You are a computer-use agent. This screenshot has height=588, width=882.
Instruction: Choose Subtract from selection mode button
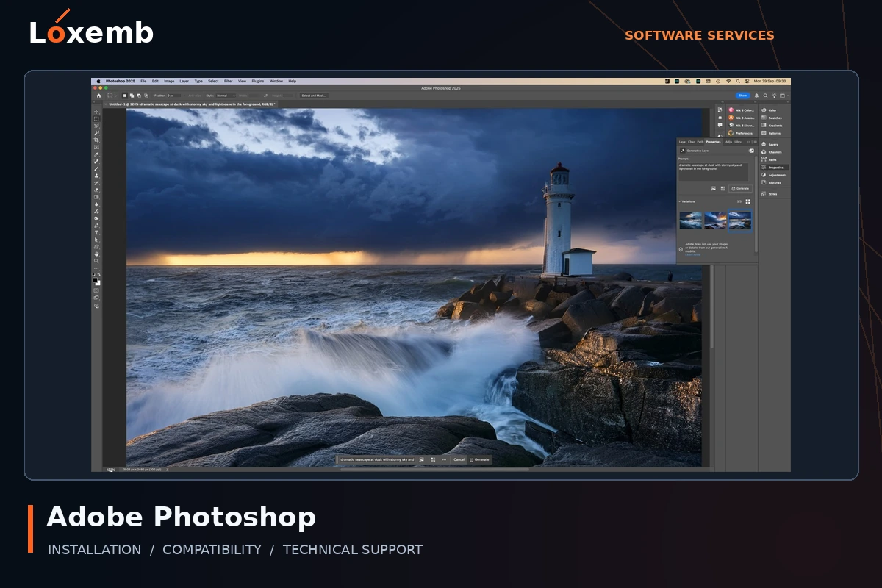[x=139, y=96]
